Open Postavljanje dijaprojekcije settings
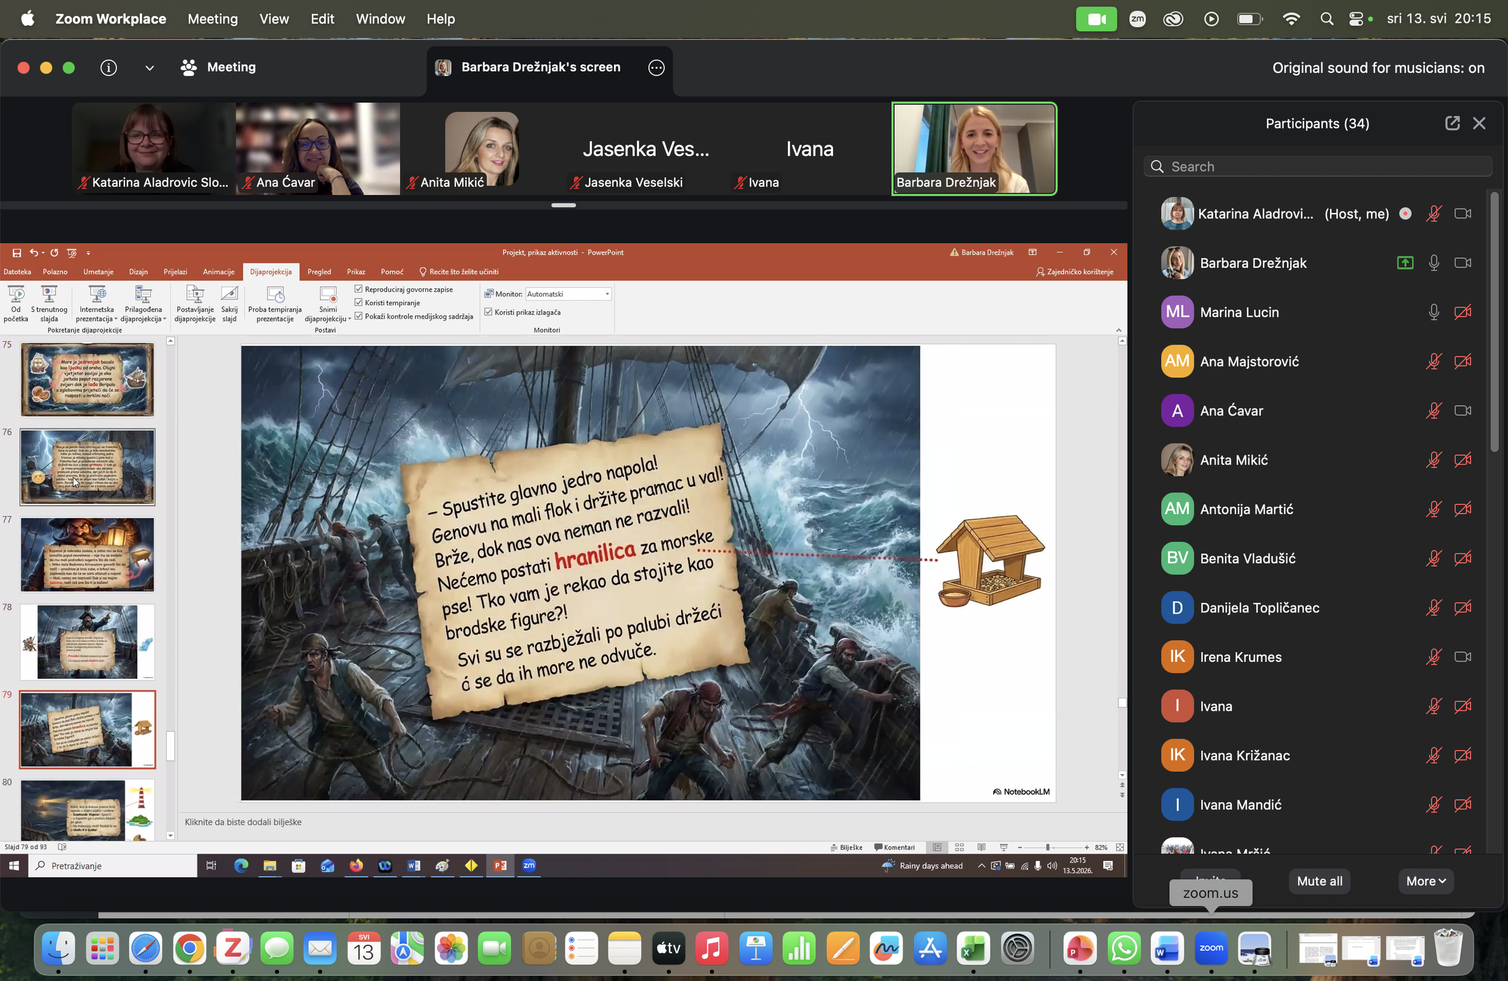Image resolution: width=1508 pixels, height=981 pixels. click(x=195, y=303)
